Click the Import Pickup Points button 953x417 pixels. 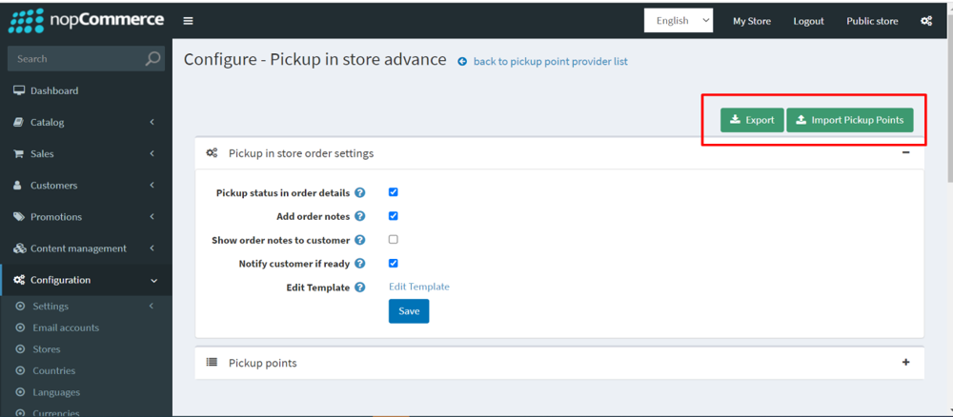(850, 120)
